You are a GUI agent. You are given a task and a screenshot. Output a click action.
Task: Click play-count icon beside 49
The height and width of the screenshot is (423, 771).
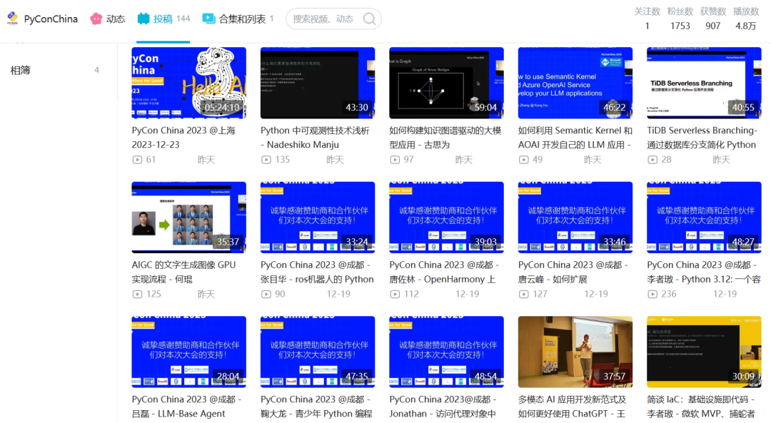click(x=524, y=160)
